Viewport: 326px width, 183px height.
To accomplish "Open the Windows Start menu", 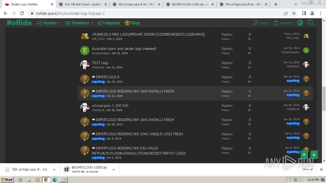I will tap(7, 179).
